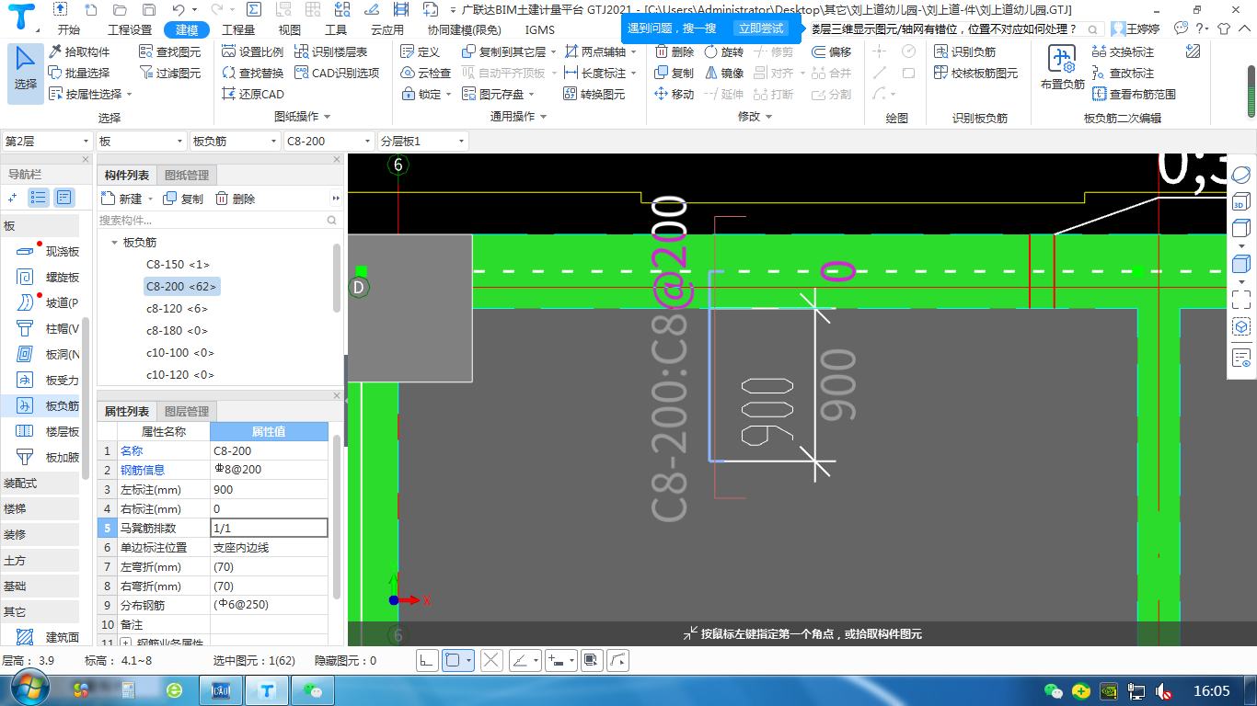Open WeChat from the Windows taskbar
This screenshot has height=706, width=1257.
[315, 689]
